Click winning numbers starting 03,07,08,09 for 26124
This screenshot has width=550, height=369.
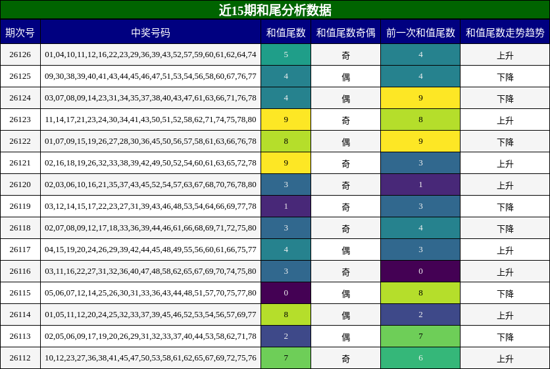coord(151,98)
